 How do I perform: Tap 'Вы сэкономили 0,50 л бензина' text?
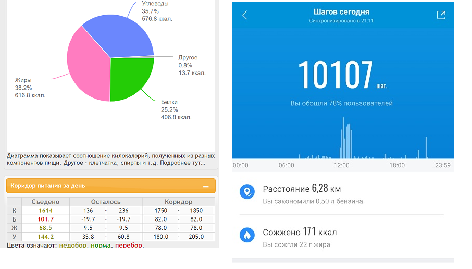(313, 201)
